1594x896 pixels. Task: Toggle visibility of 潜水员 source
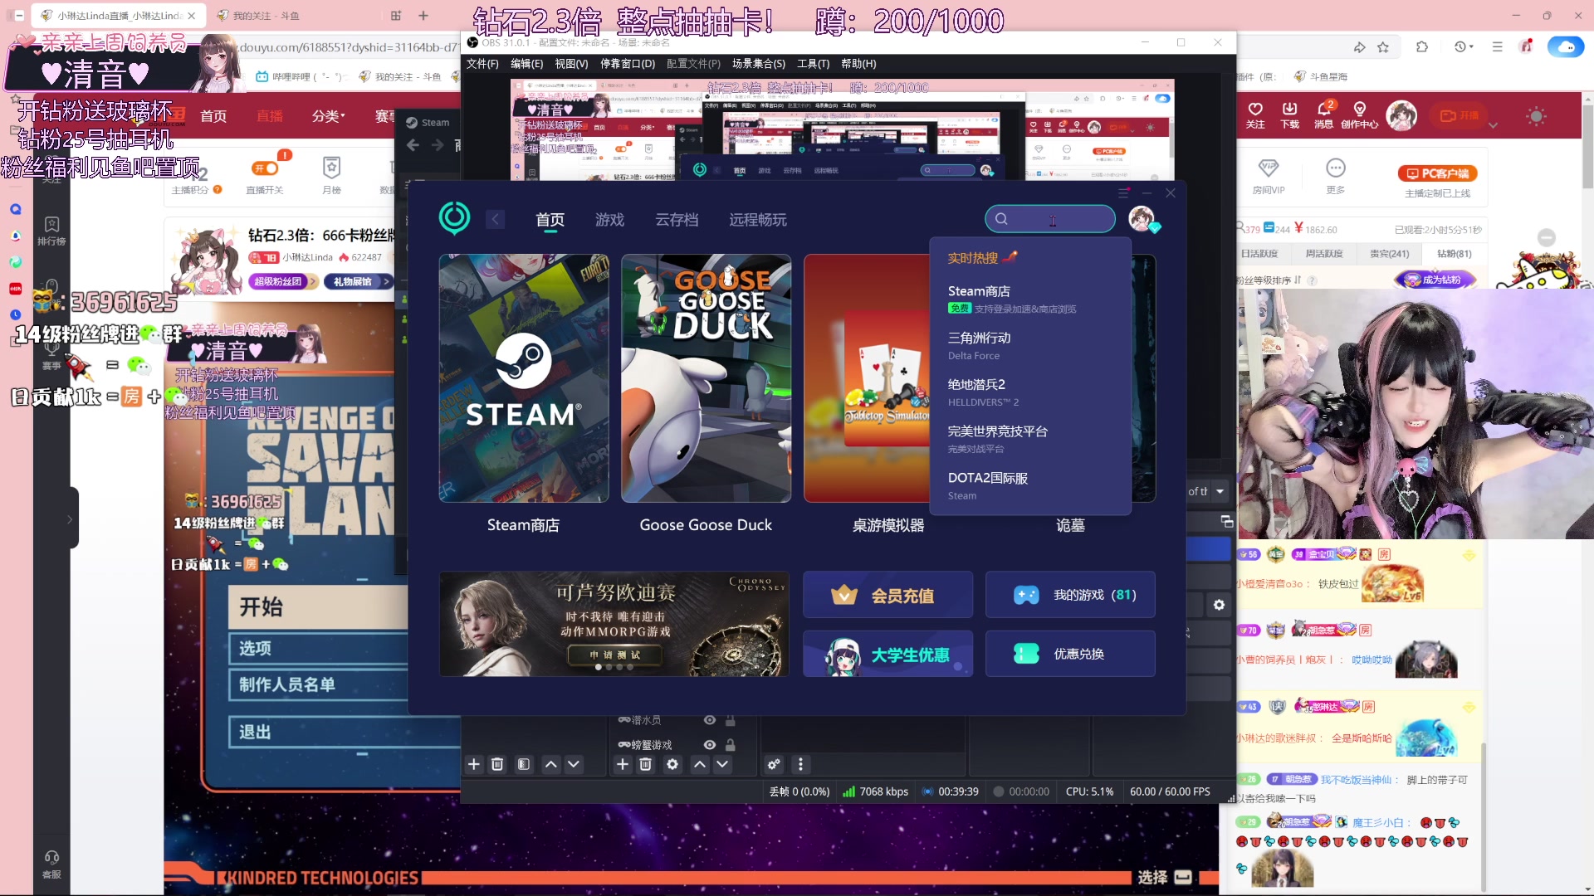coord(710,720)
